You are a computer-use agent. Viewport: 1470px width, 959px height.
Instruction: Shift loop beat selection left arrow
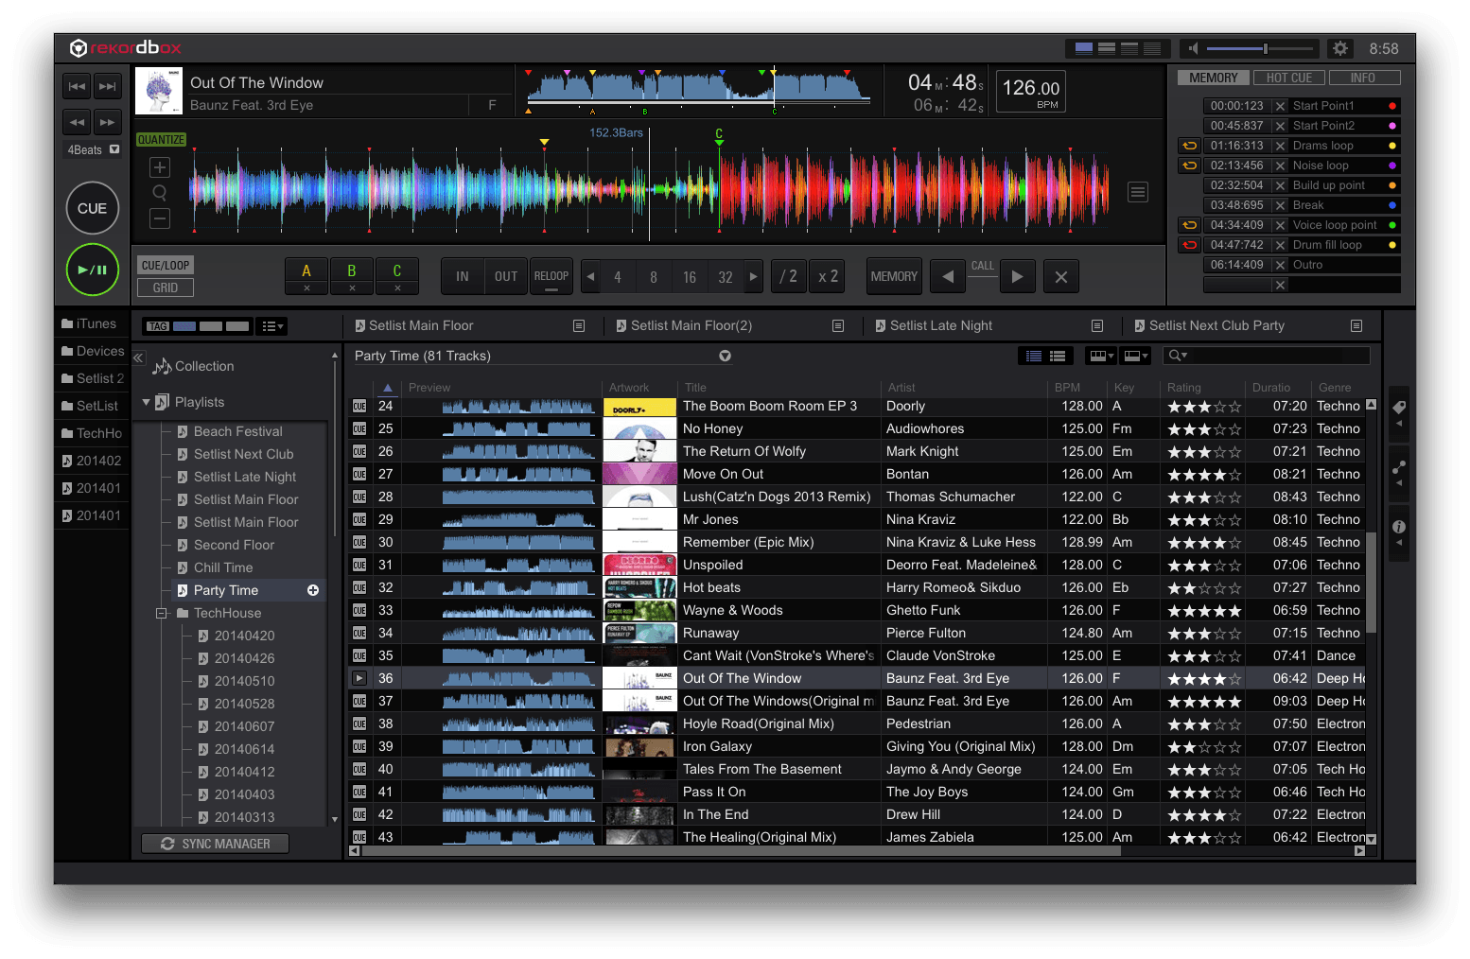point(590,277)
